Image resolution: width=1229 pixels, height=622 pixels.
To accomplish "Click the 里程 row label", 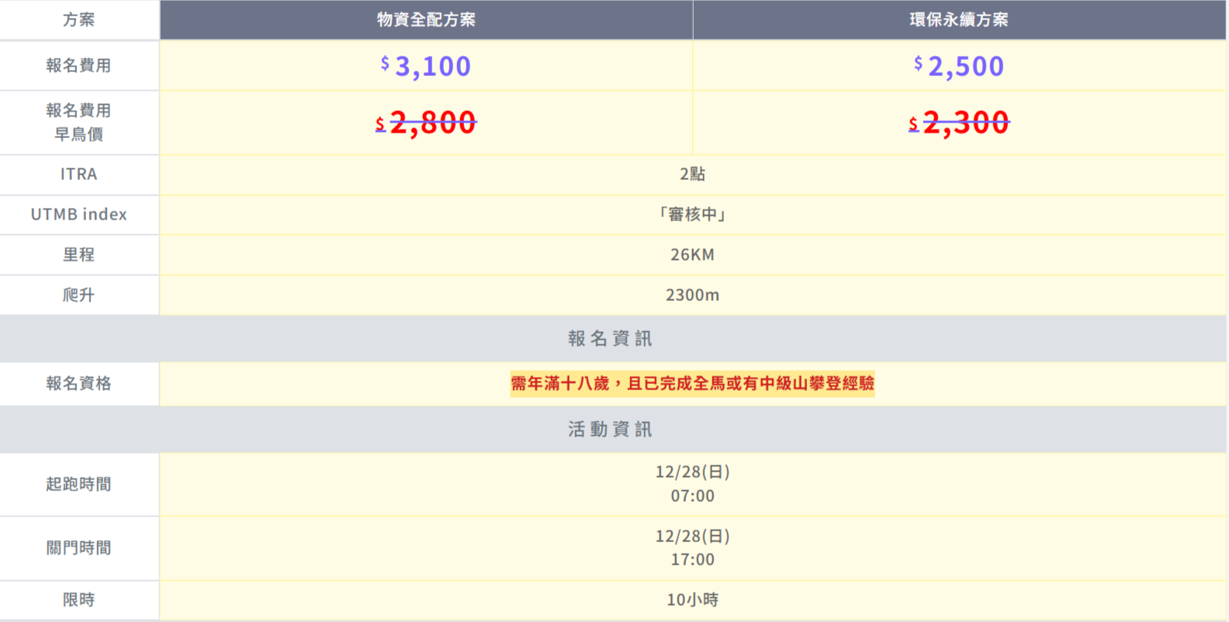I will (x=79, y=255).
